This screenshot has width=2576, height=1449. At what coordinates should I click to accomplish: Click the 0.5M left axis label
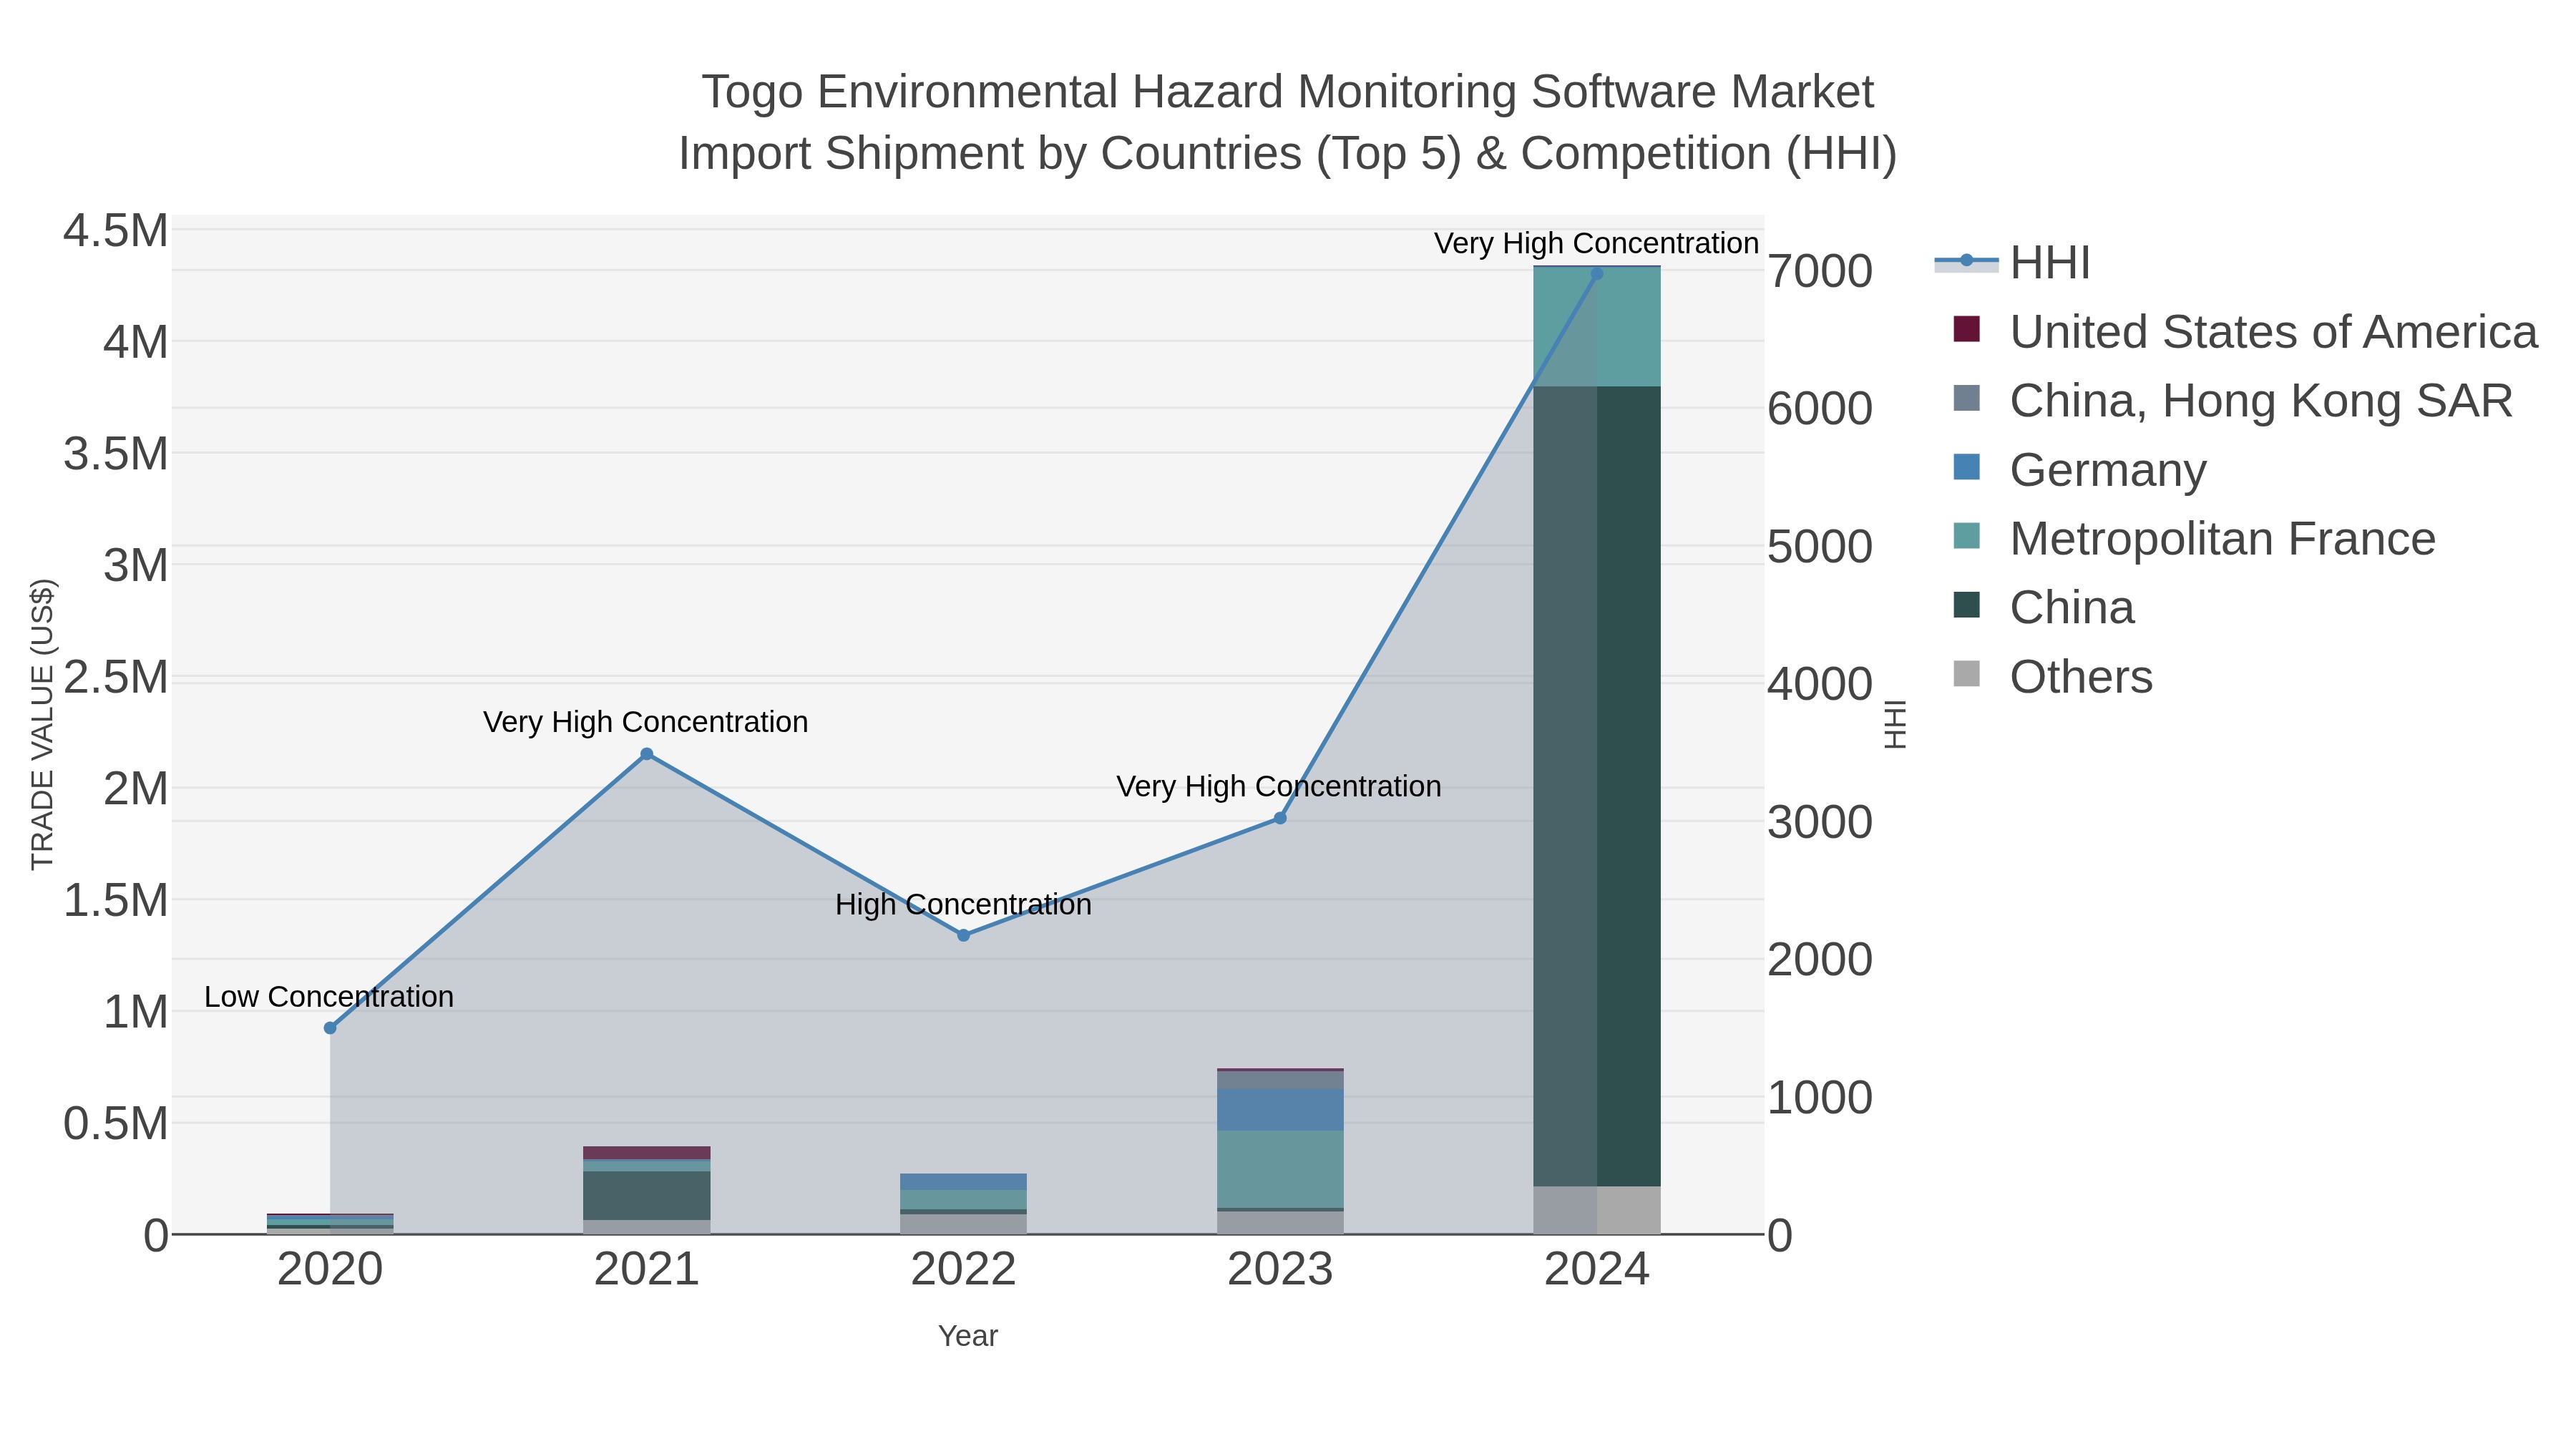pos(116,1124)
